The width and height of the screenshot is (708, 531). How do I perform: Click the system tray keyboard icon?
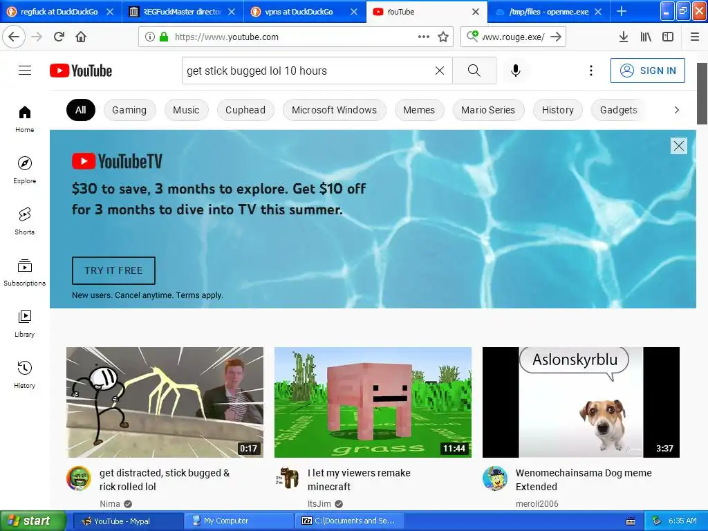(631, 521)
